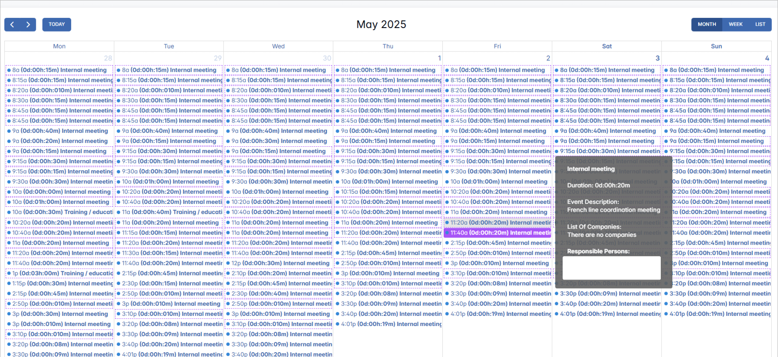Click day number 1 in Thursday column
This screenshot has width=778, height=357.
[x=439, y=58]
